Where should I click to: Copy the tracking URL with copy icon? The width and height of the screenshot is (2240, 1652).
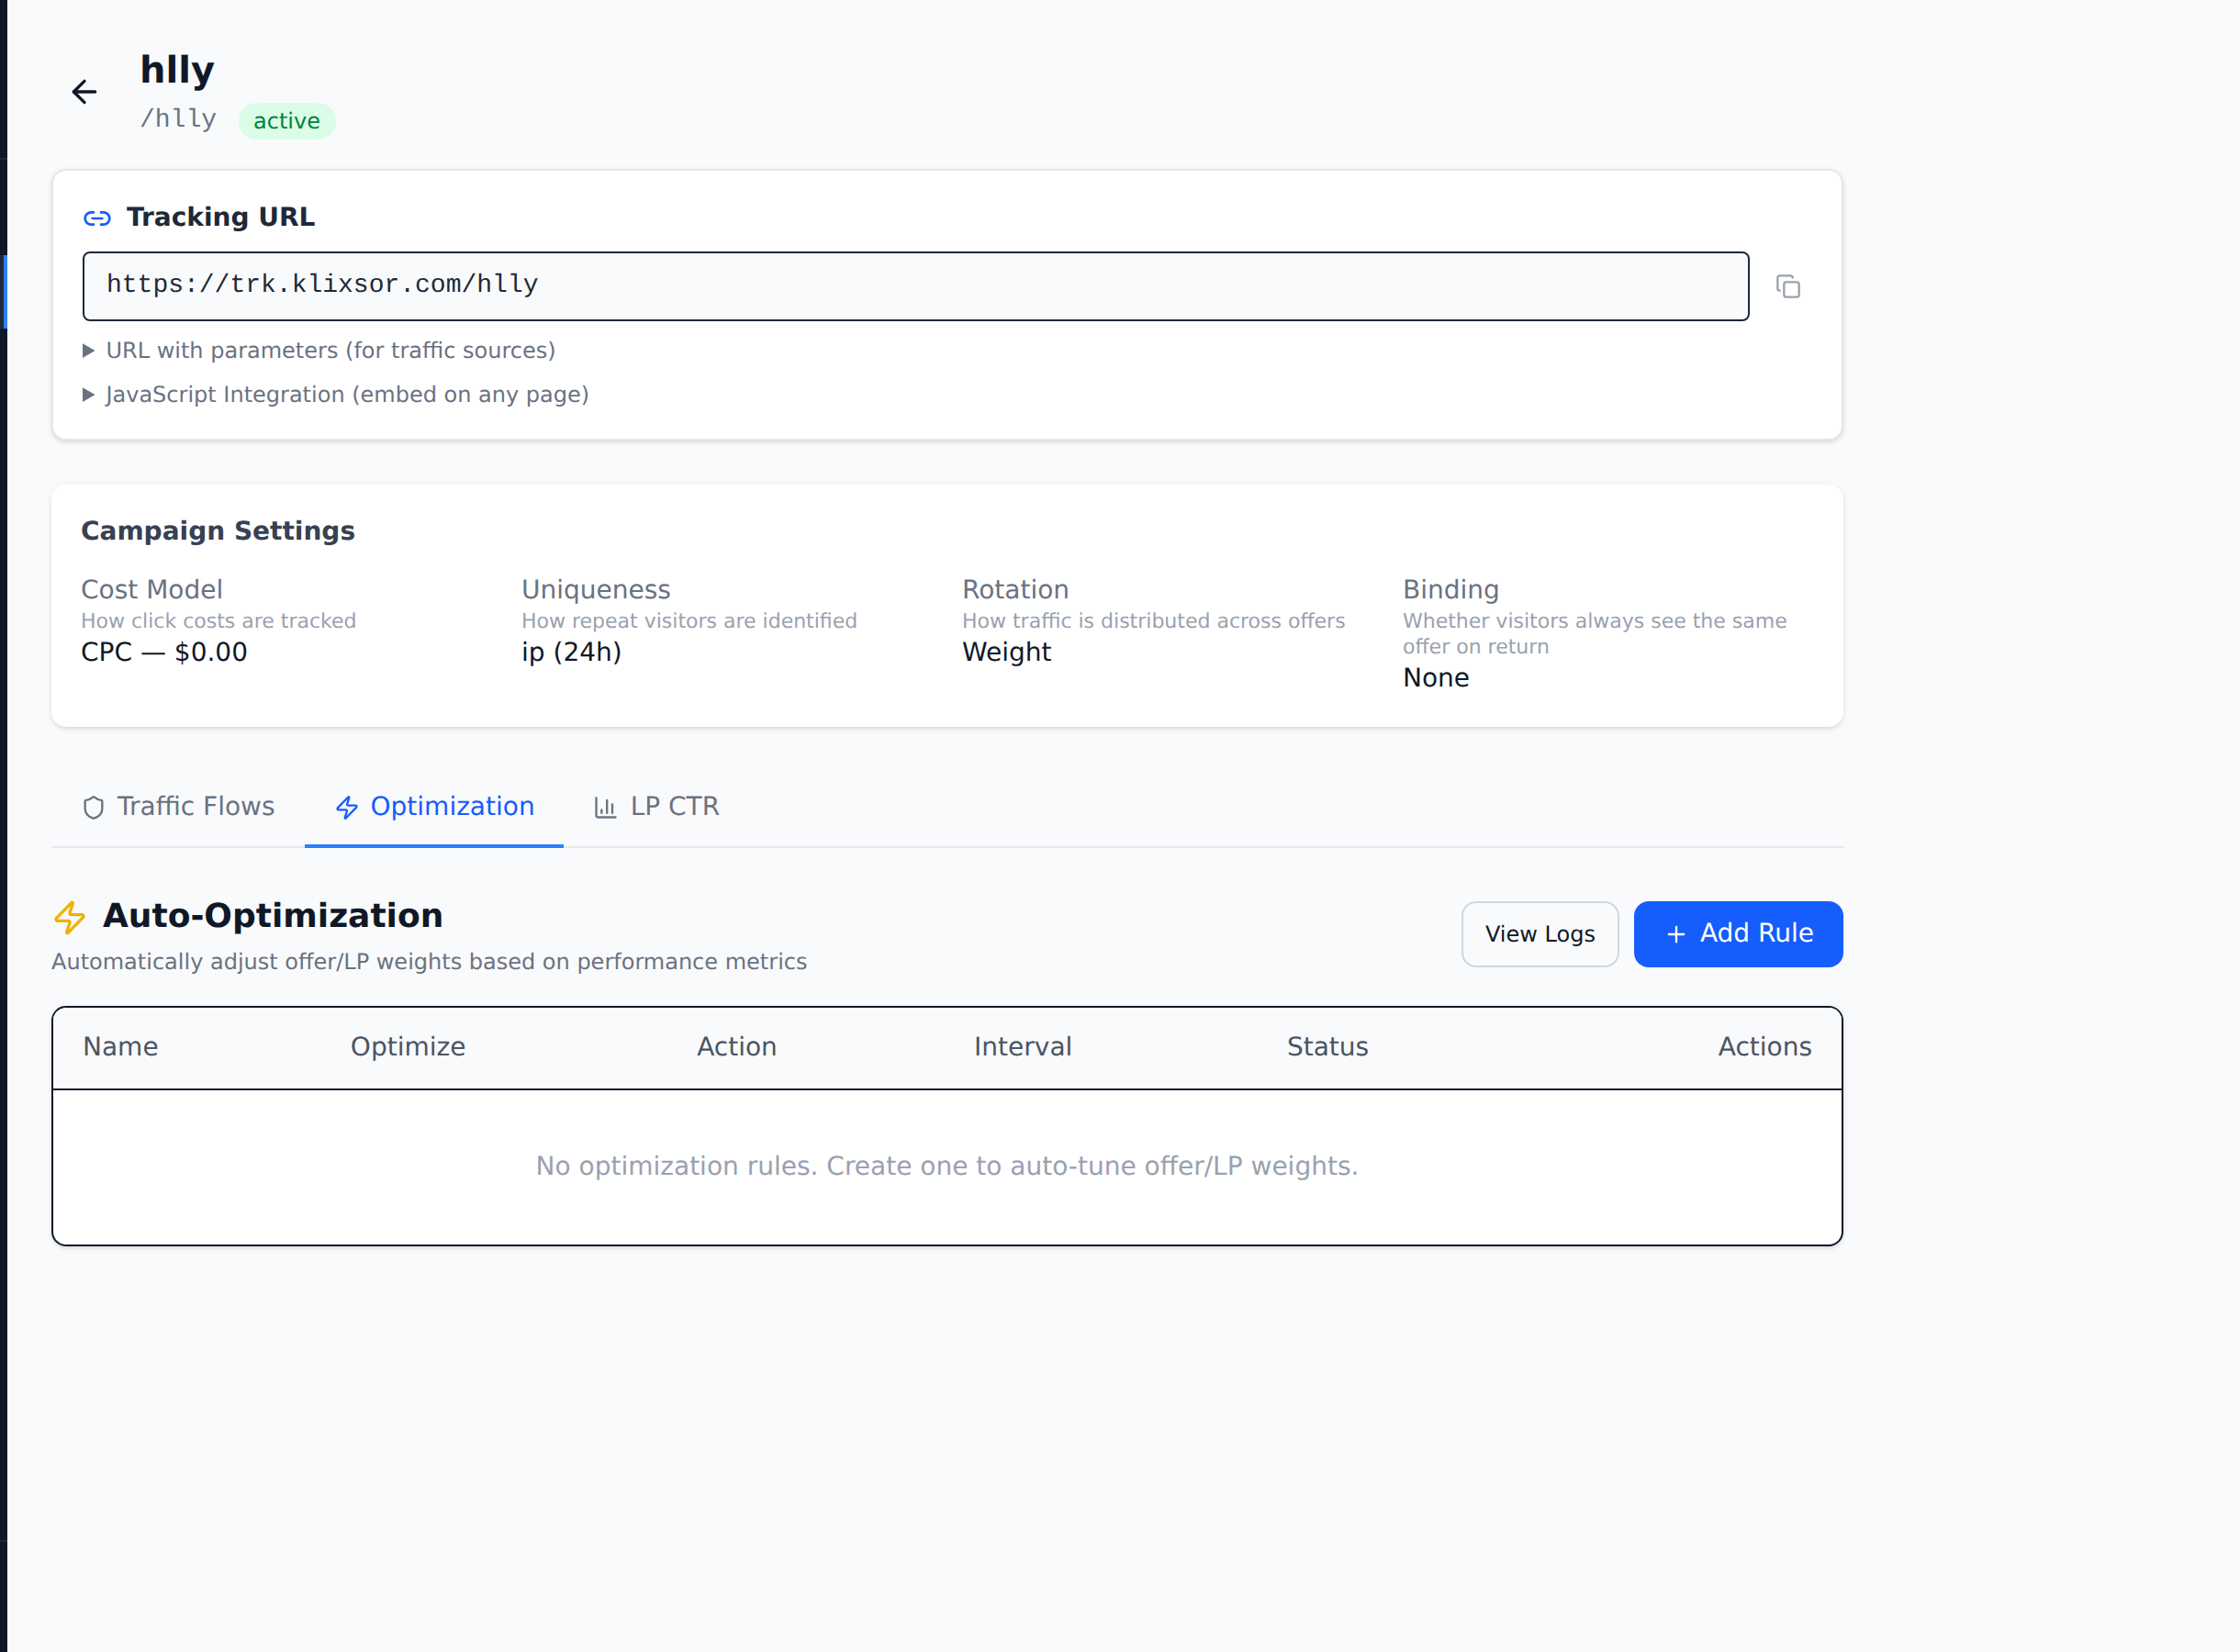click(1788, 287)
